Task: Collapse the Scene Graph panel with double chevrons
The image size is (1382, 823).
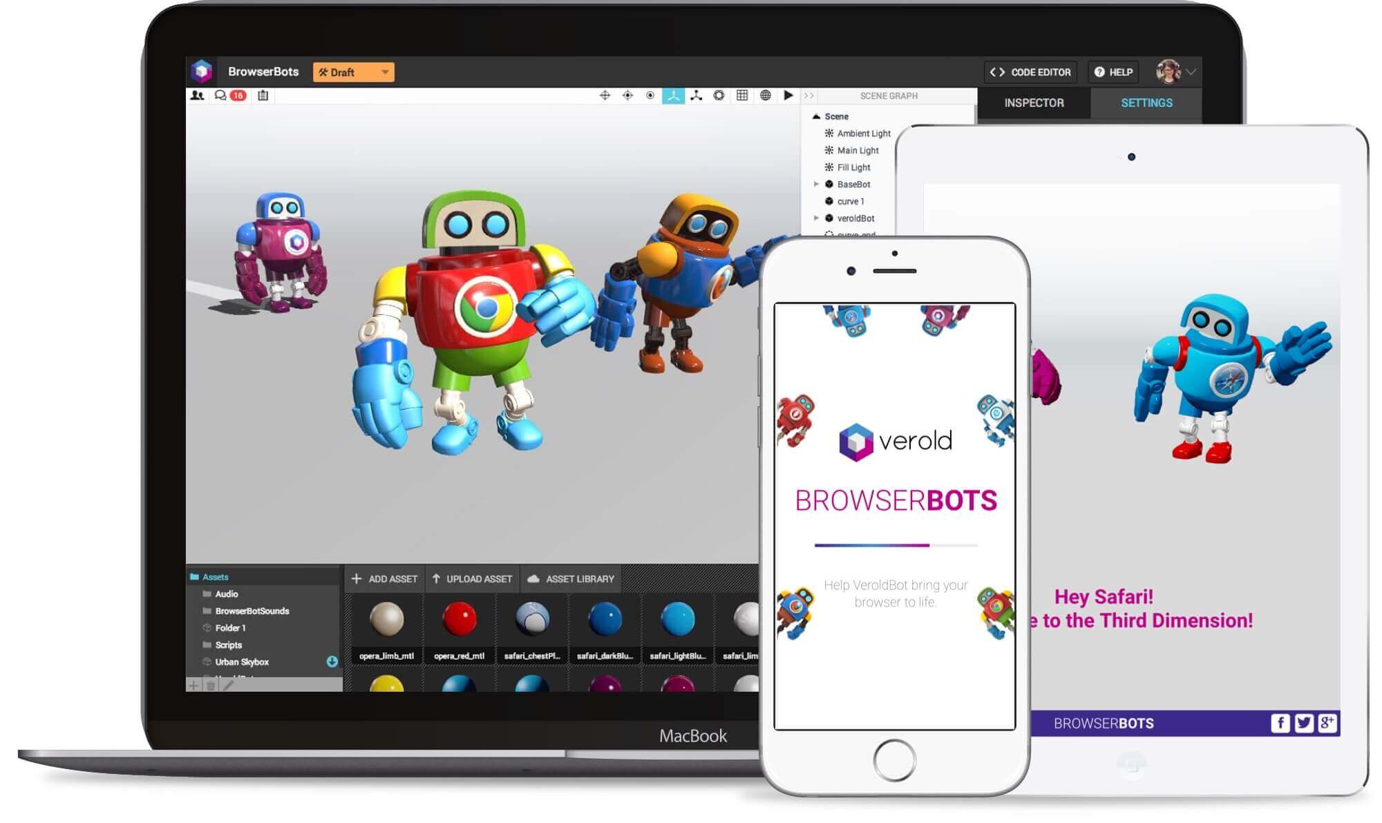Action: pyautogui.click(x=809, y=96)
